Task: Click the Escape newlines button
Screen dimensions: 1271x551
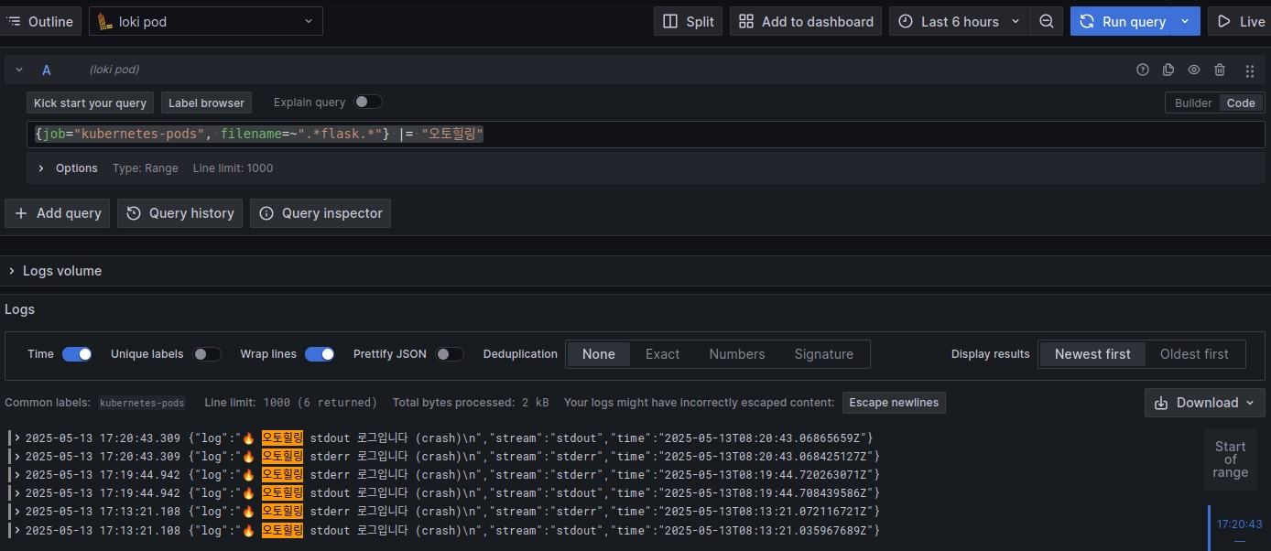Action: tap(893, 403)
